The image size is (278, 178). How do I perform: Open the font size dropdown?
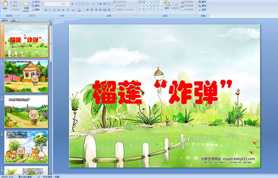click(68, 4)
